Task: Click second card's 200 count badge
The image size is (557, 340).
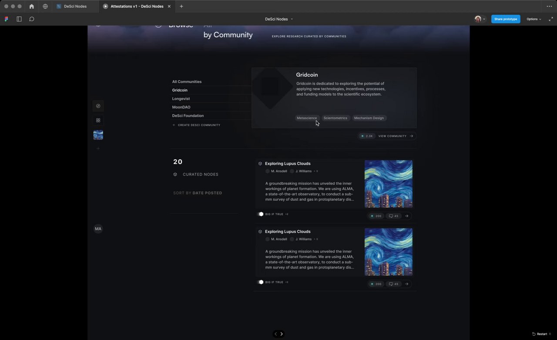Action: point(376,284)
